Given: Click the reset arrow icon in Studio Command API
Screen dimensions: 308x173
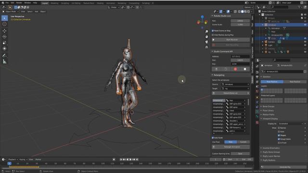Looking at the screenshot, I should (226, 69).
